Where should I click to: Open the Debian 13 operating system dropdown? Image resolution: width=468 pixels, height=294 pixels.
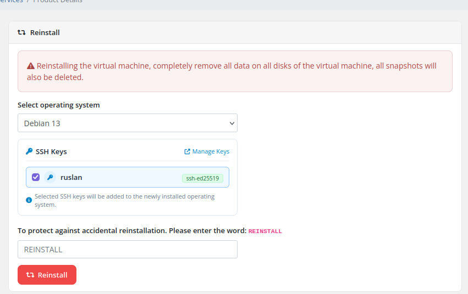(128, 123)
